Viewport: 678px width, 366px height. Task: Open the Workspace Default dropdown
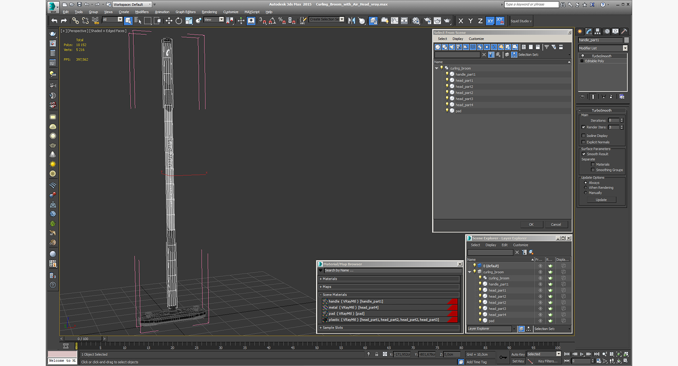point(133,5)
